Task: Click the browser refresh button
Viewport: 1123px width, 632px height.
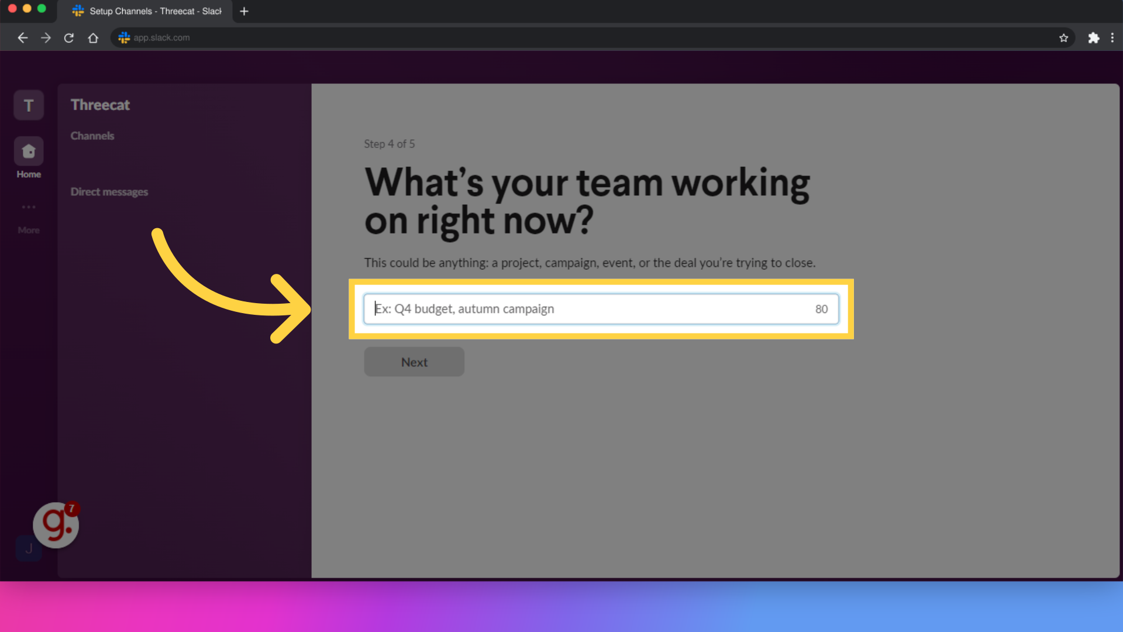Action: [x=70, y=37]
